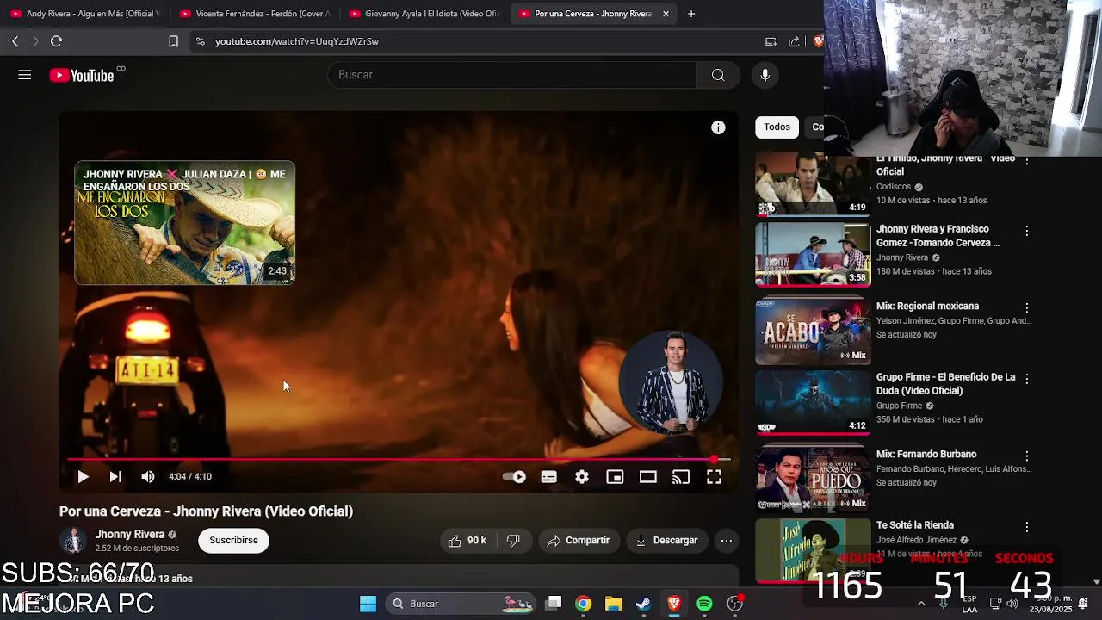This screenshot has width=1102, height=620.
Task: Open a new browser tab
Action: click(690, 14)
